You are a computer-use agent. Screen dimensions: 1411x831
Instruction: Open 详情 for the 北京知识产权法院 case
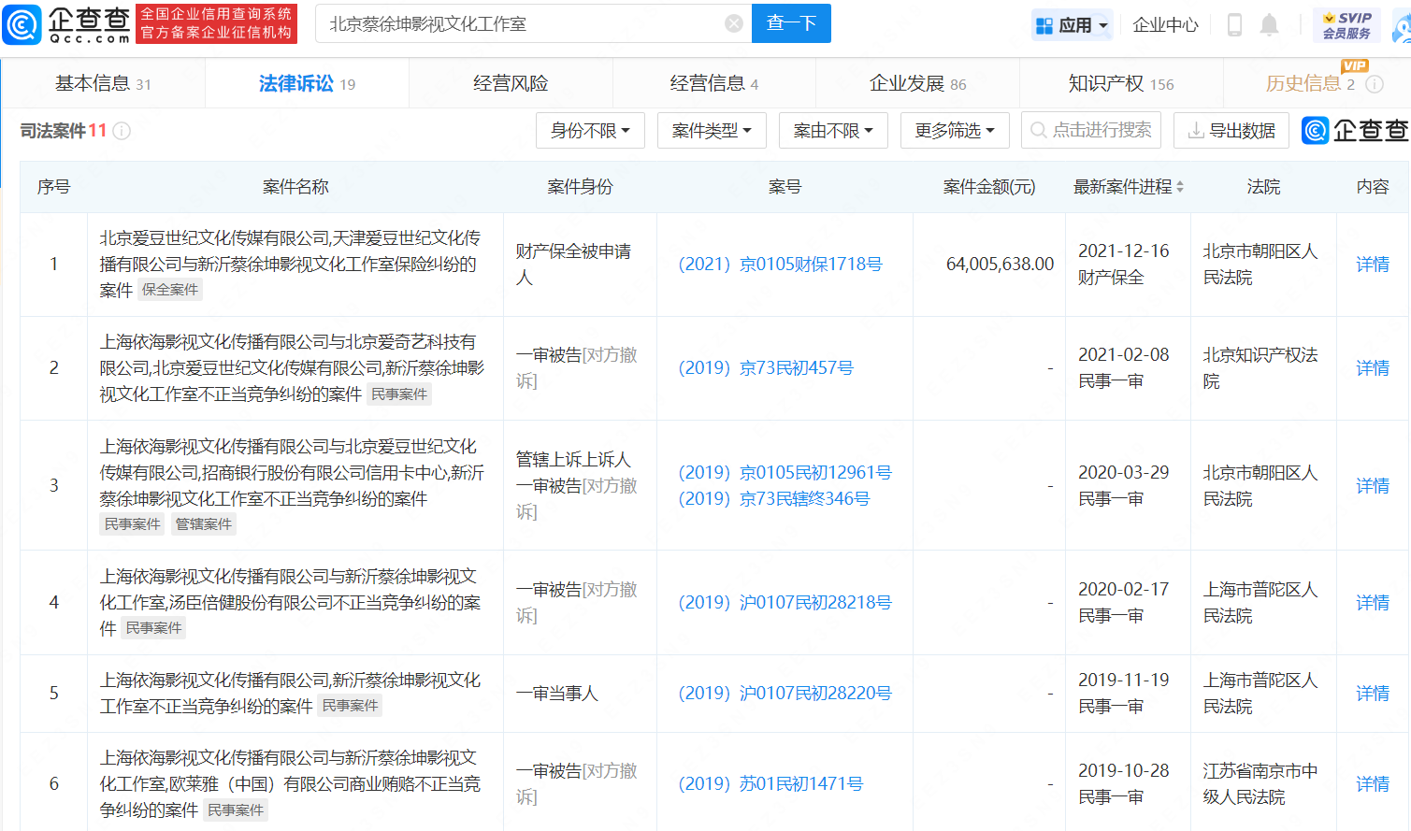(x=1372, y=368)
